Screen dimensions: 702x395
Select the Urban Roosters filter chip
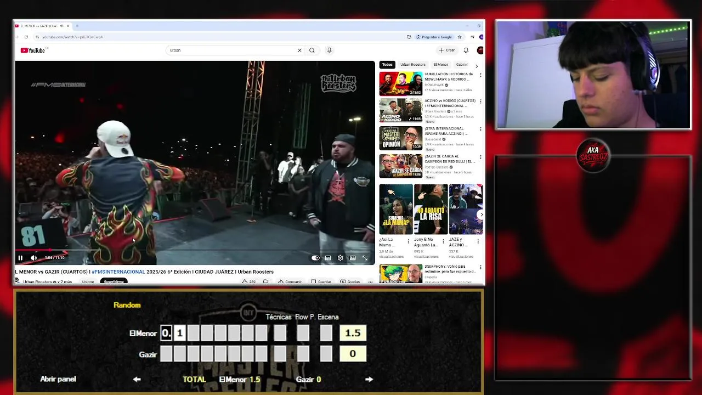(x=412, y=65)
